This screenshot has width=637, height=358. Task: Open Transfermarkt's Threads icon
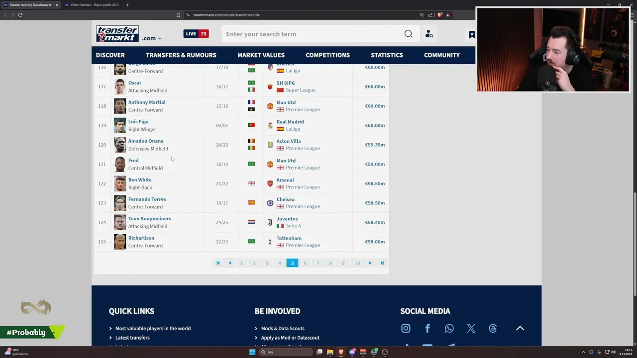click(x=493, y=328)
